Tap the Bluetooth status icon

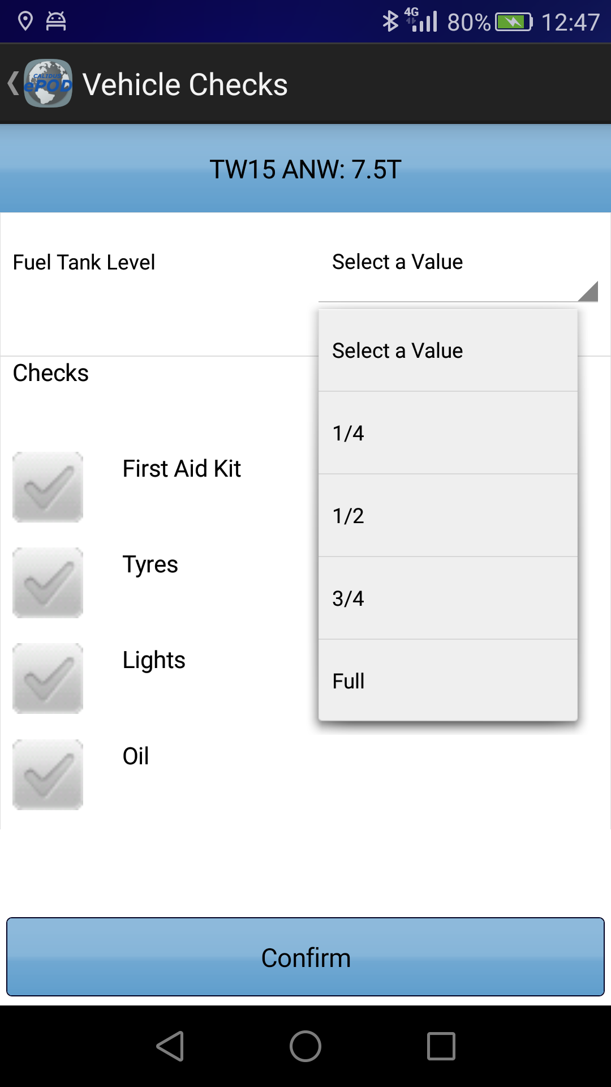point(390,22)
